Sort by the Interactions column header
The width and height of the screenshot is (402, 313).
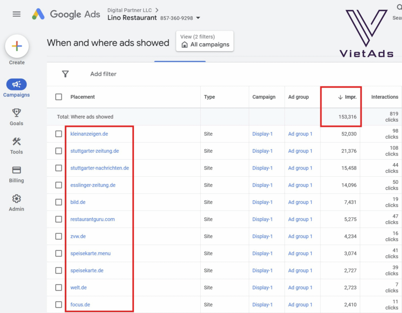(385, 97)
